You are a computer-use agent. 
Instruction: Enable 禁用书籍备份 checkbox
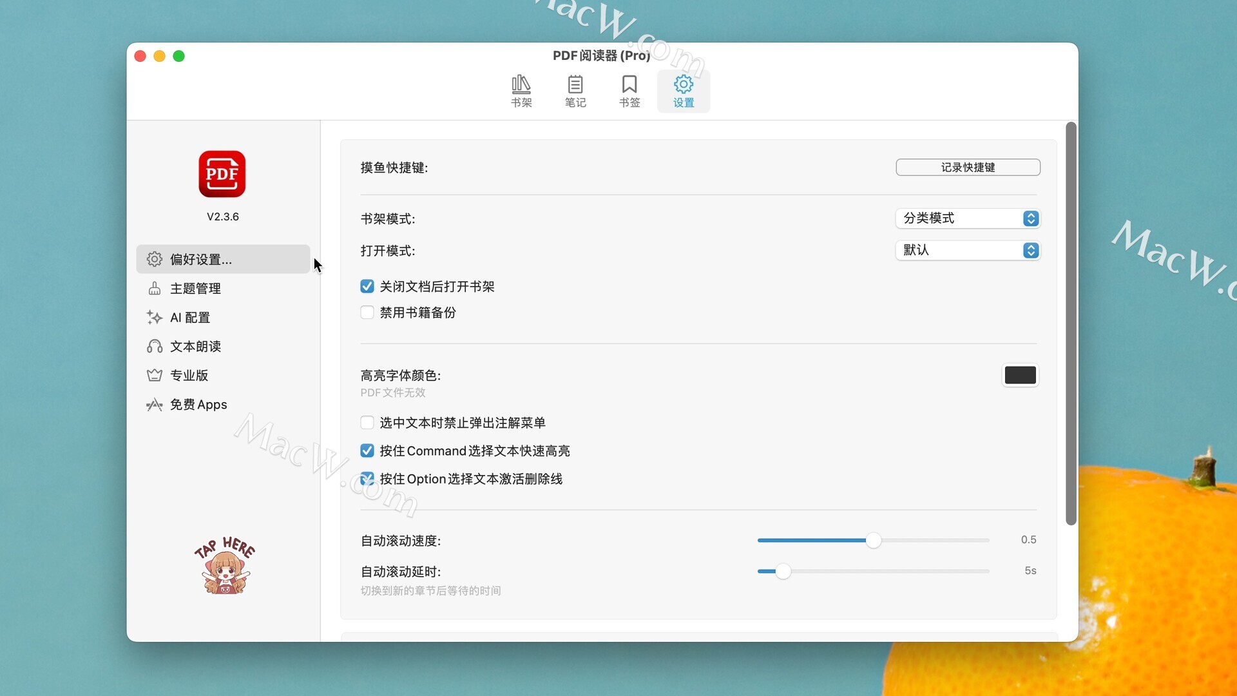367,313
